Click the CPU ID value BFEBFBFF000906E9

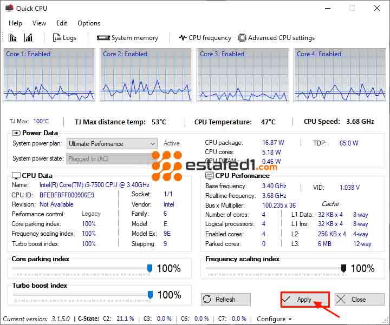point(67,195)
